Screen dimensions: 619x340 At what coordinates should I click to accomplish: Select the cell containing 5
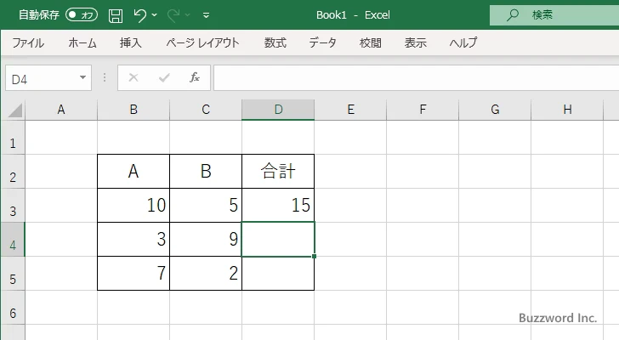(x=206, y=205)
